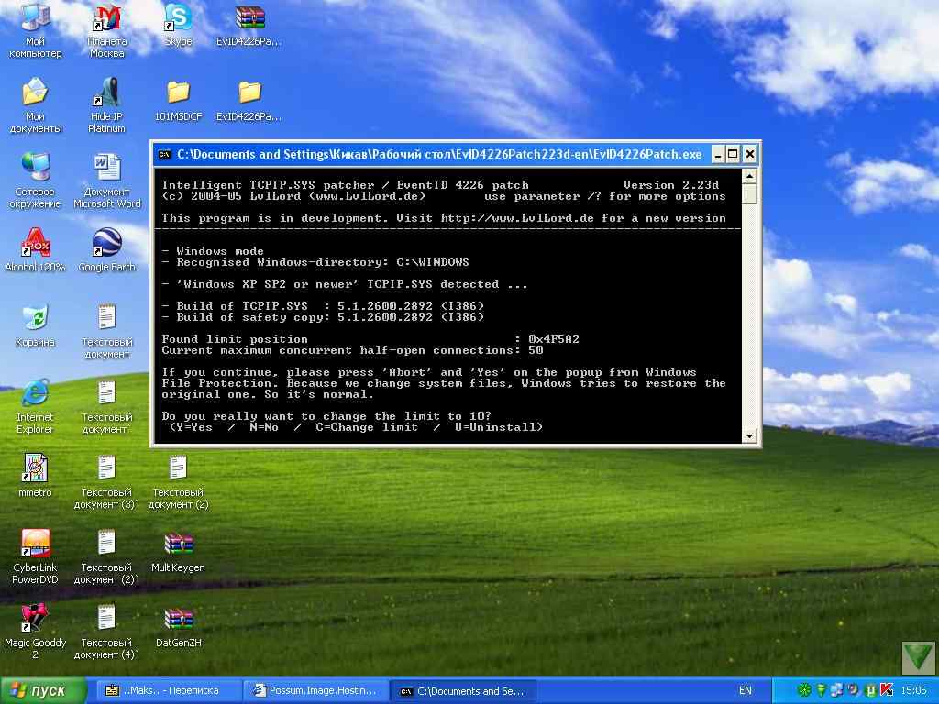Click 'This program is in development' line
This screenshot has height=704, width=939.
(444, 218)
